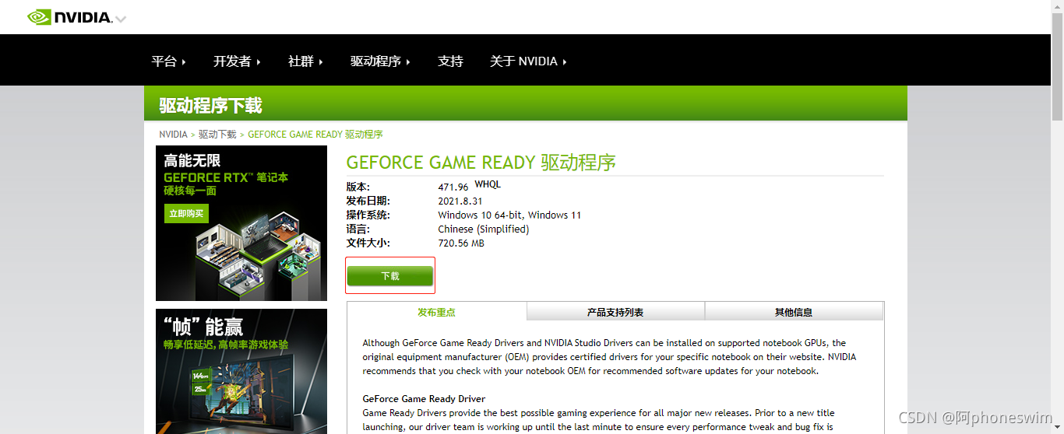Click the GEFORCE GAME READY 驱动程序 title
The image size is (1064, 434).
tap(481, 163)
